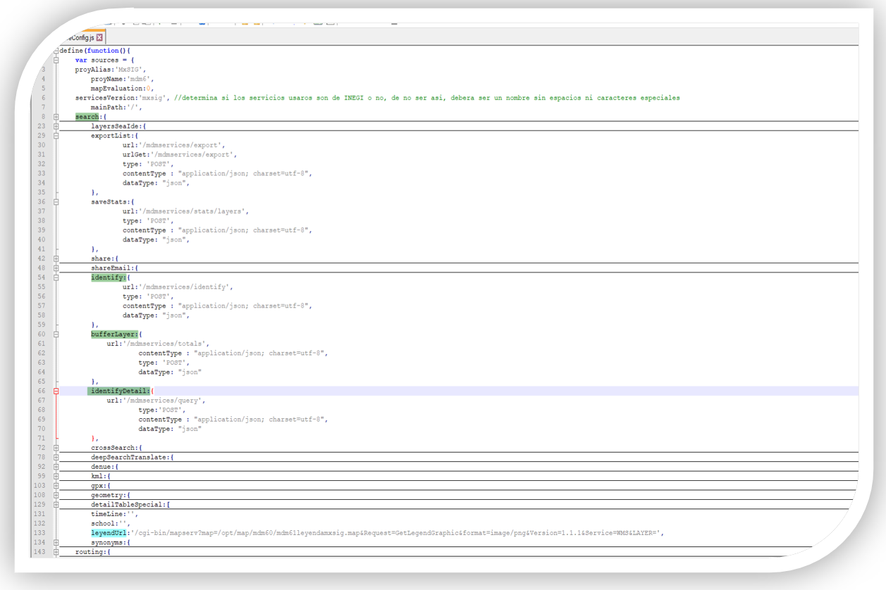Expand the folded crossSearch block

pos(56,448)
